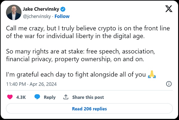Follow Jake Chervinsky via the Follow link
Screen dimensions: 179x120
pos(62,16)
